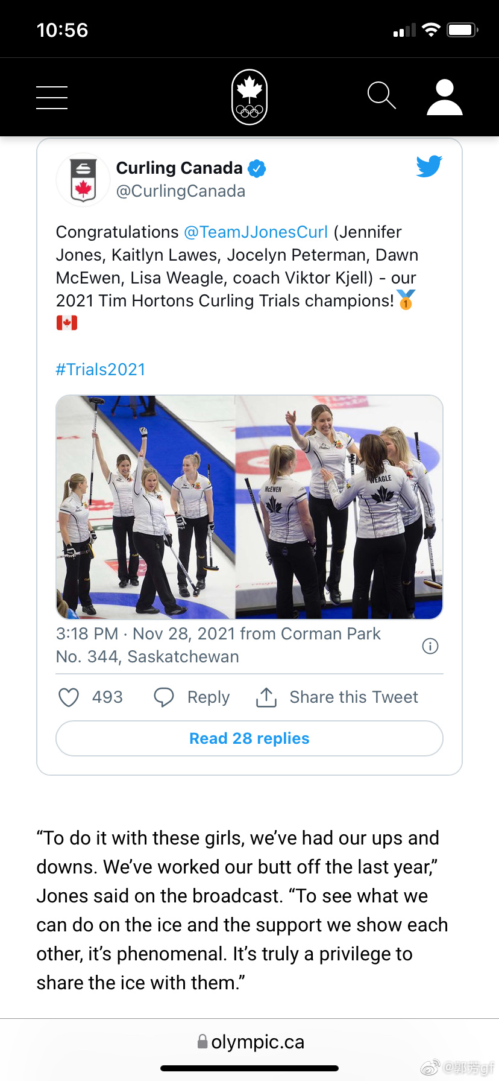Viewport: 499px width, 1081px height.
Task: View the left celebration photo
Action: tap(145, 507)
